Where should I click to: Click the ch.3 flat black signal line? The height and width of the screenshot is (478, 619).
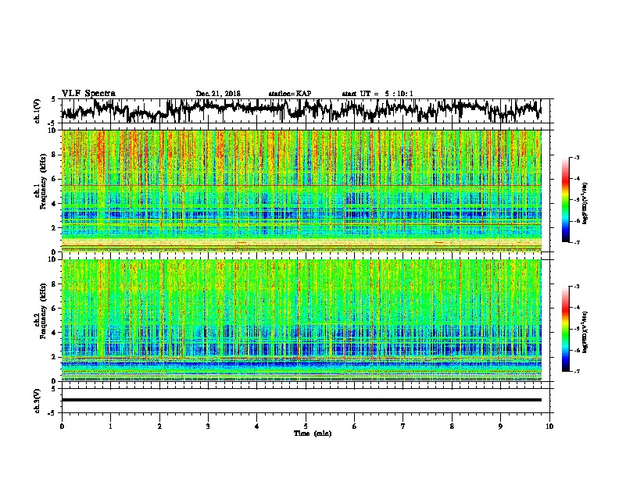coord(302,400)
